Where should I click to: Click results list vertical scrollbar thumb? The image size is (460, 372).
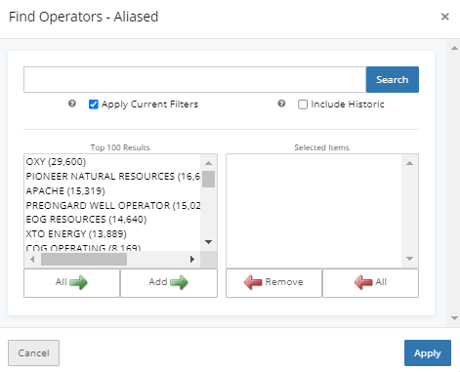point(208,179)
